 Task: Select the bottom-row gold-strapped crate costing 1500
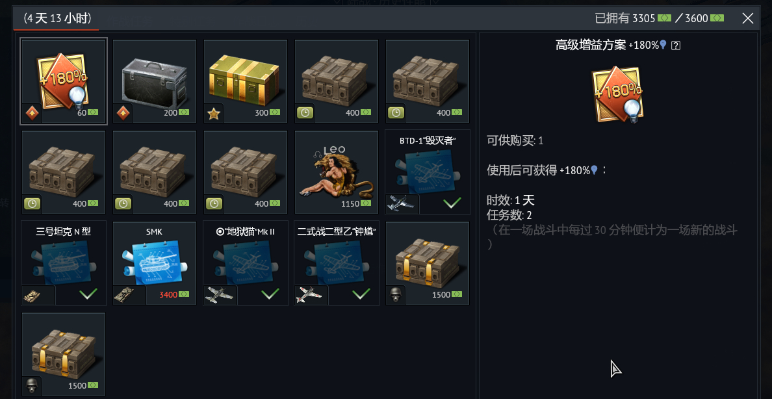pyautogui.click(x=64, y=354)
